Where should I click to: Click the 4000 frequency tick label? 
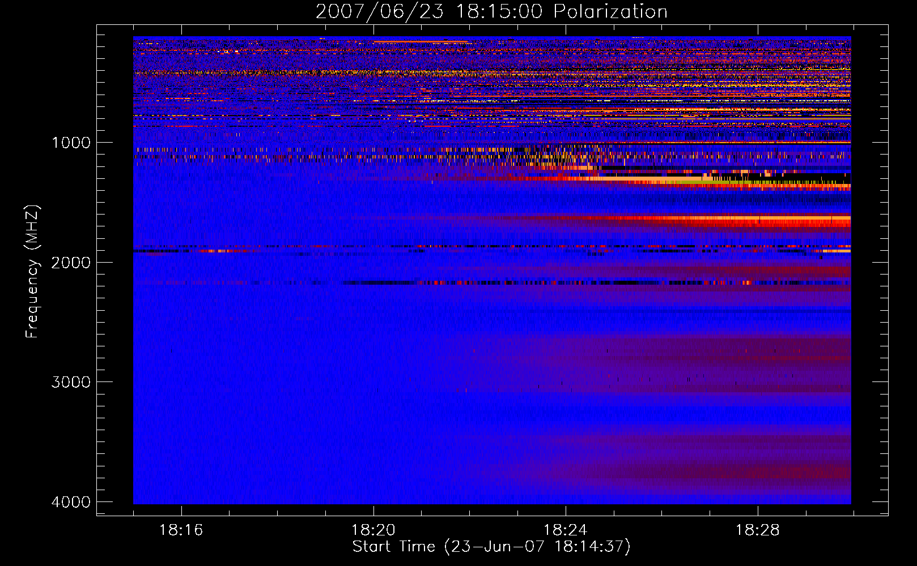click(71, 502)
